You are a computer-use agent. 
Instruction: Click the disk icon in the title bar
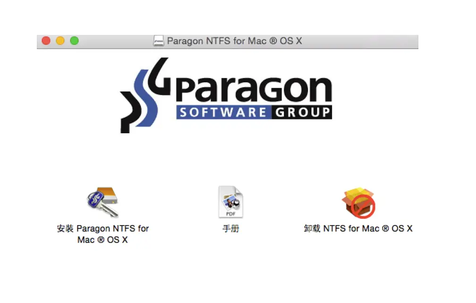click(159, 41)
